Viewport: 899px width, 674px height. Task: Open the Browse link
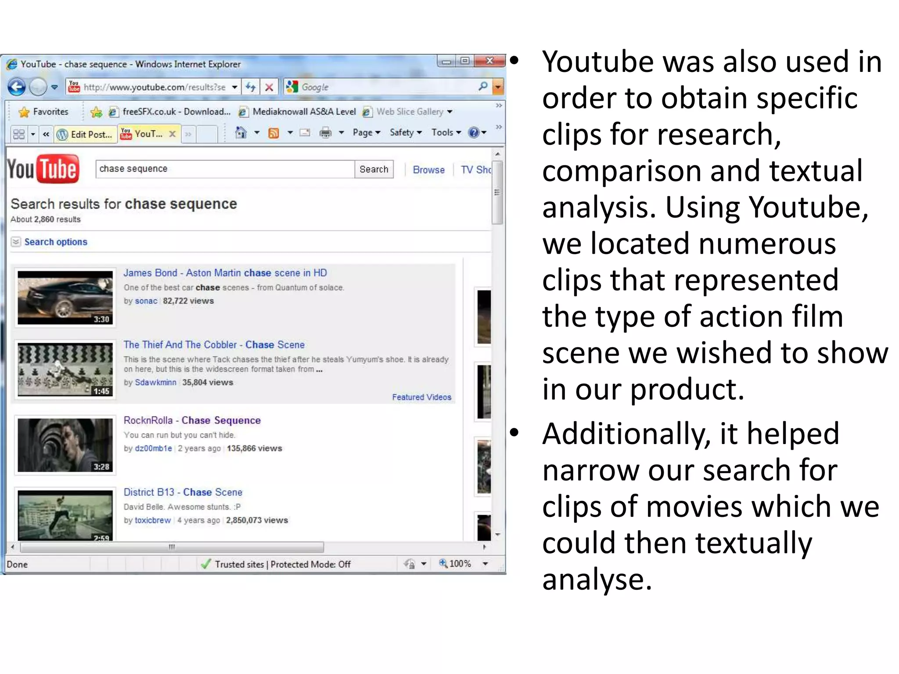point(428,170)
